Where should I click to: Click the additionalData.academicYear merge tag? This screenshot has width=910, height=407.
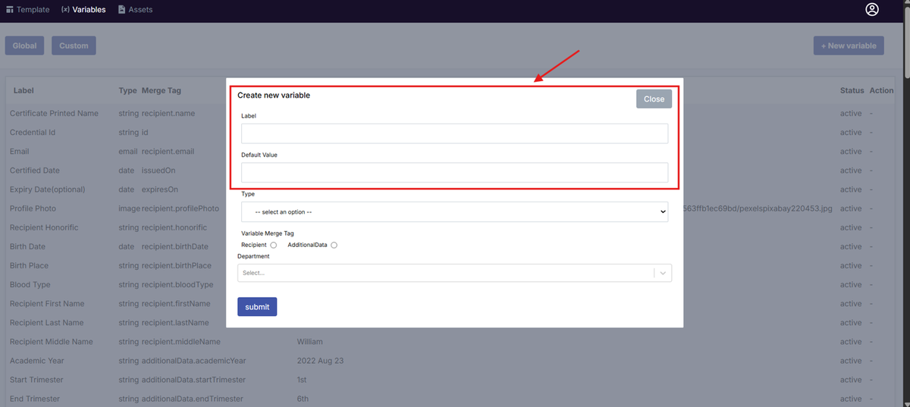(x=193, y=361)
